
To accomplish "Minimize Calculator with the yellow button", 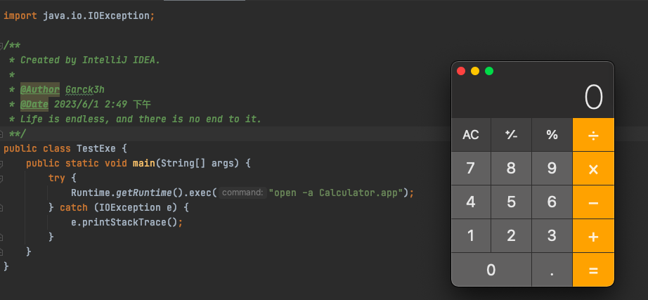I will (475, 71).
